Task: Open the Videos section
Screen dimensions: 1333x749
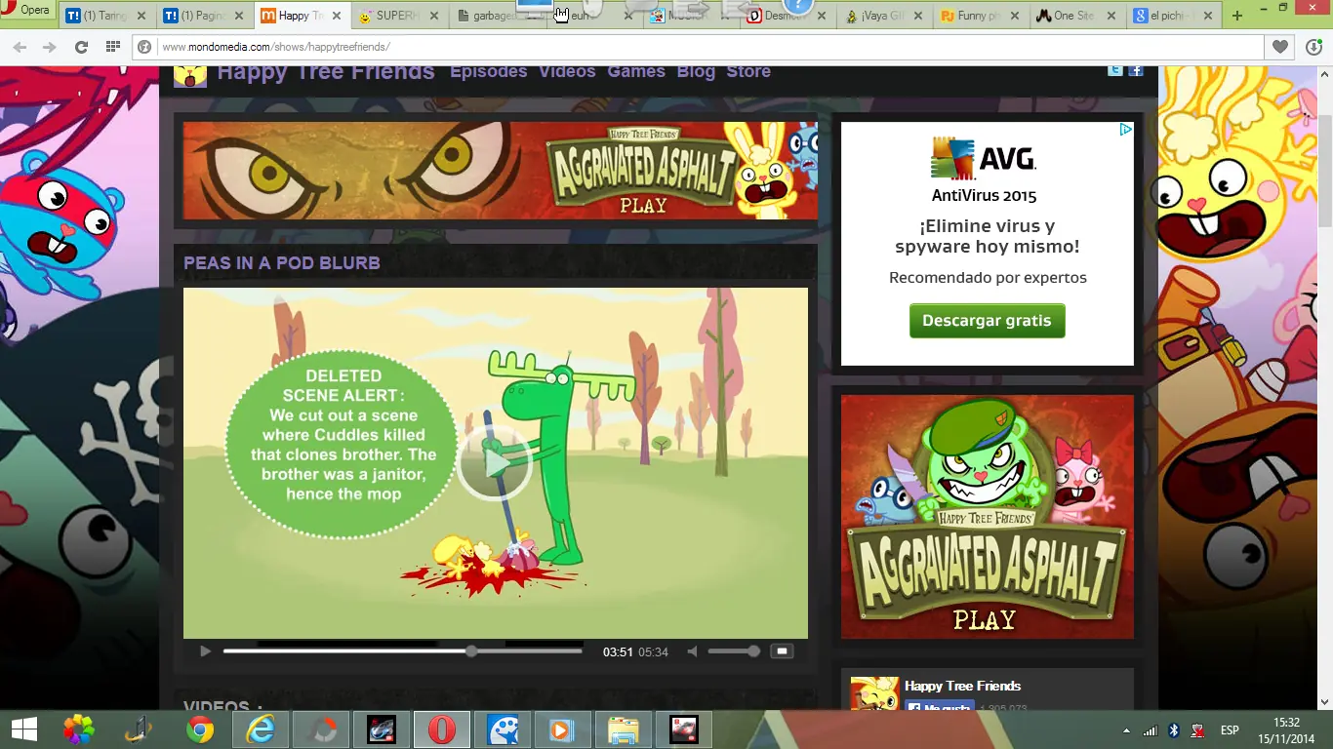Action: click(567, 71)
